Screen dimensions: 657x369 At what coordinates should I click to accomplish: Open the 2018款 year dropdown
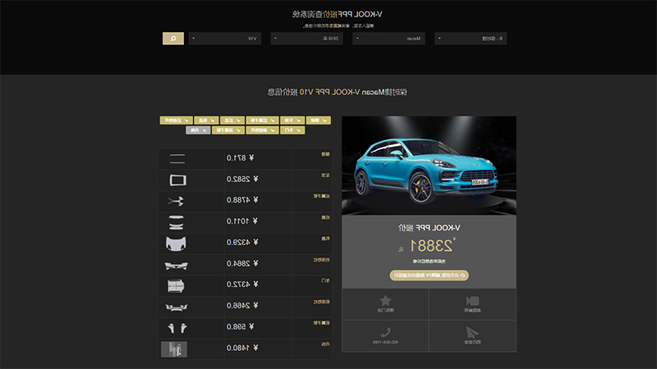coord(306,39)
